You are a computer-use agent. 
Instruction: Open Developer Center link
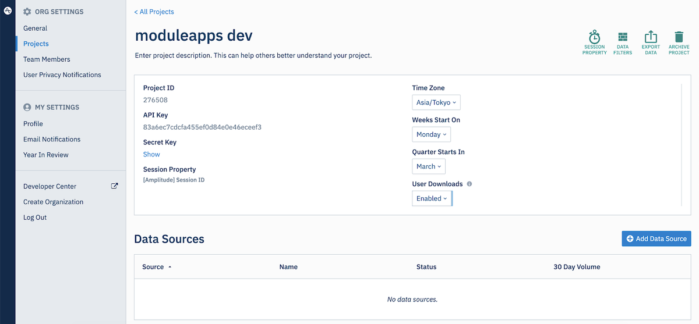coord(50,187)
